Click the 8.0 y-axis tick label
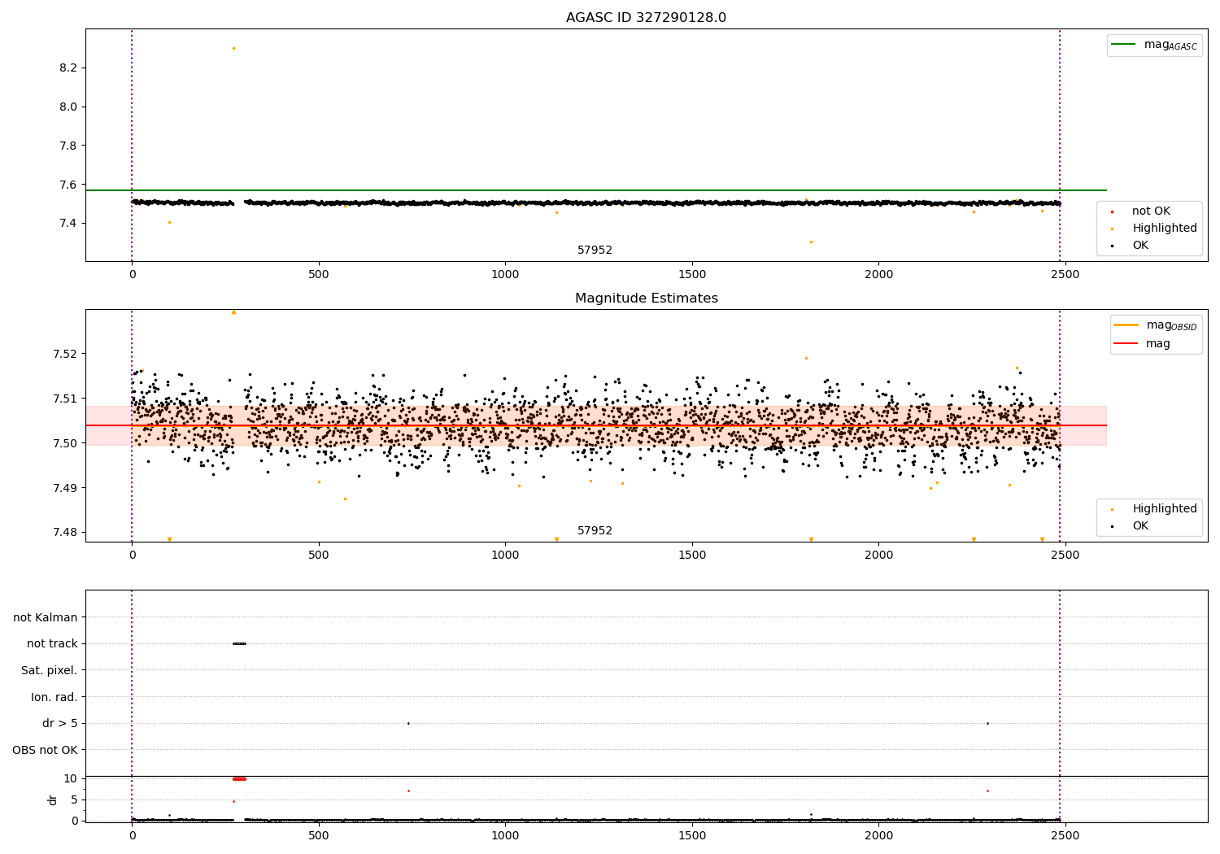This screenshot has width=1220, height=854. tap(68, 107)
